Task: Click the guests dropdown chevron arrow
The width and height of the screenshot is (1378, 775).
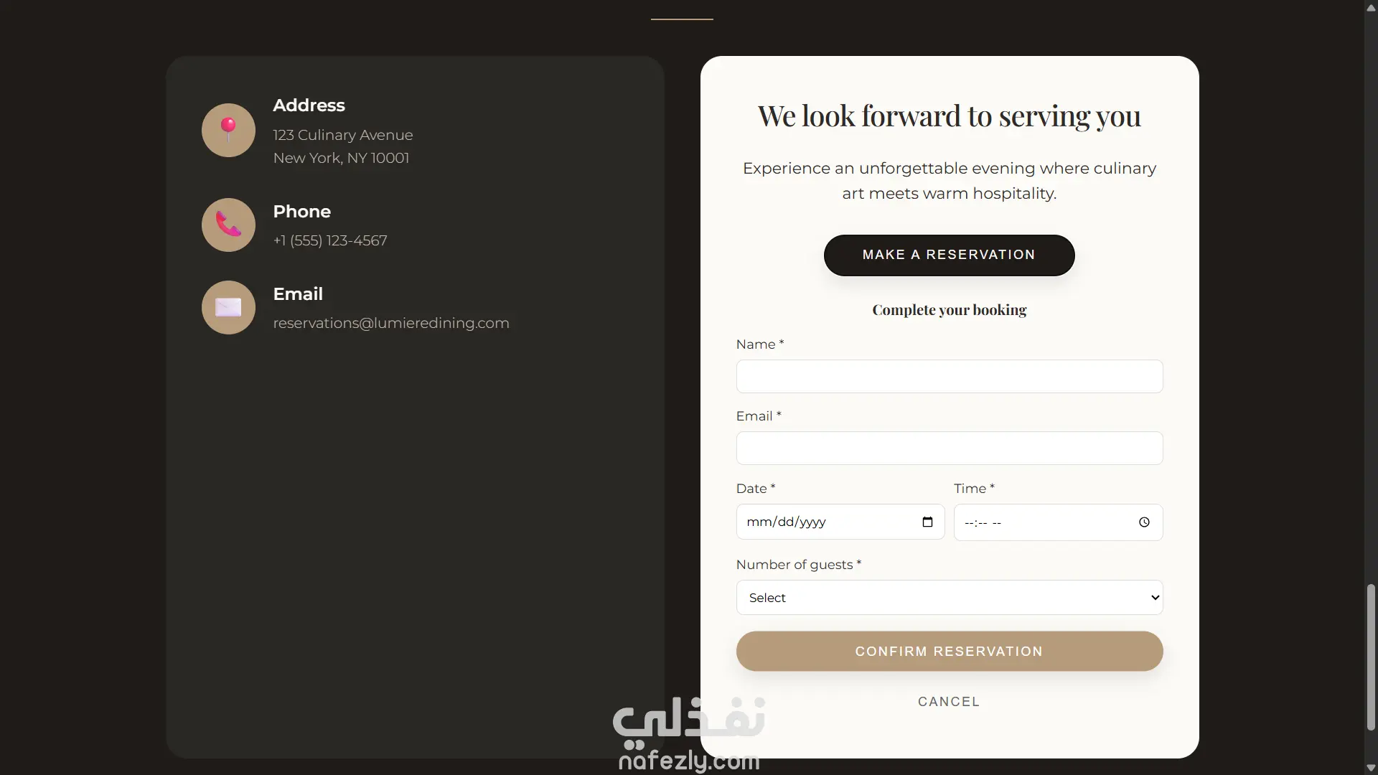Action: [x=1155, y=598]
